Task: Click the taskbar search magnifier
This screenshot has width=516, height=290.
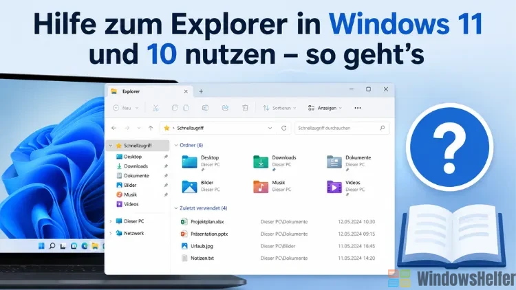Action: click(x=52, y=245)
